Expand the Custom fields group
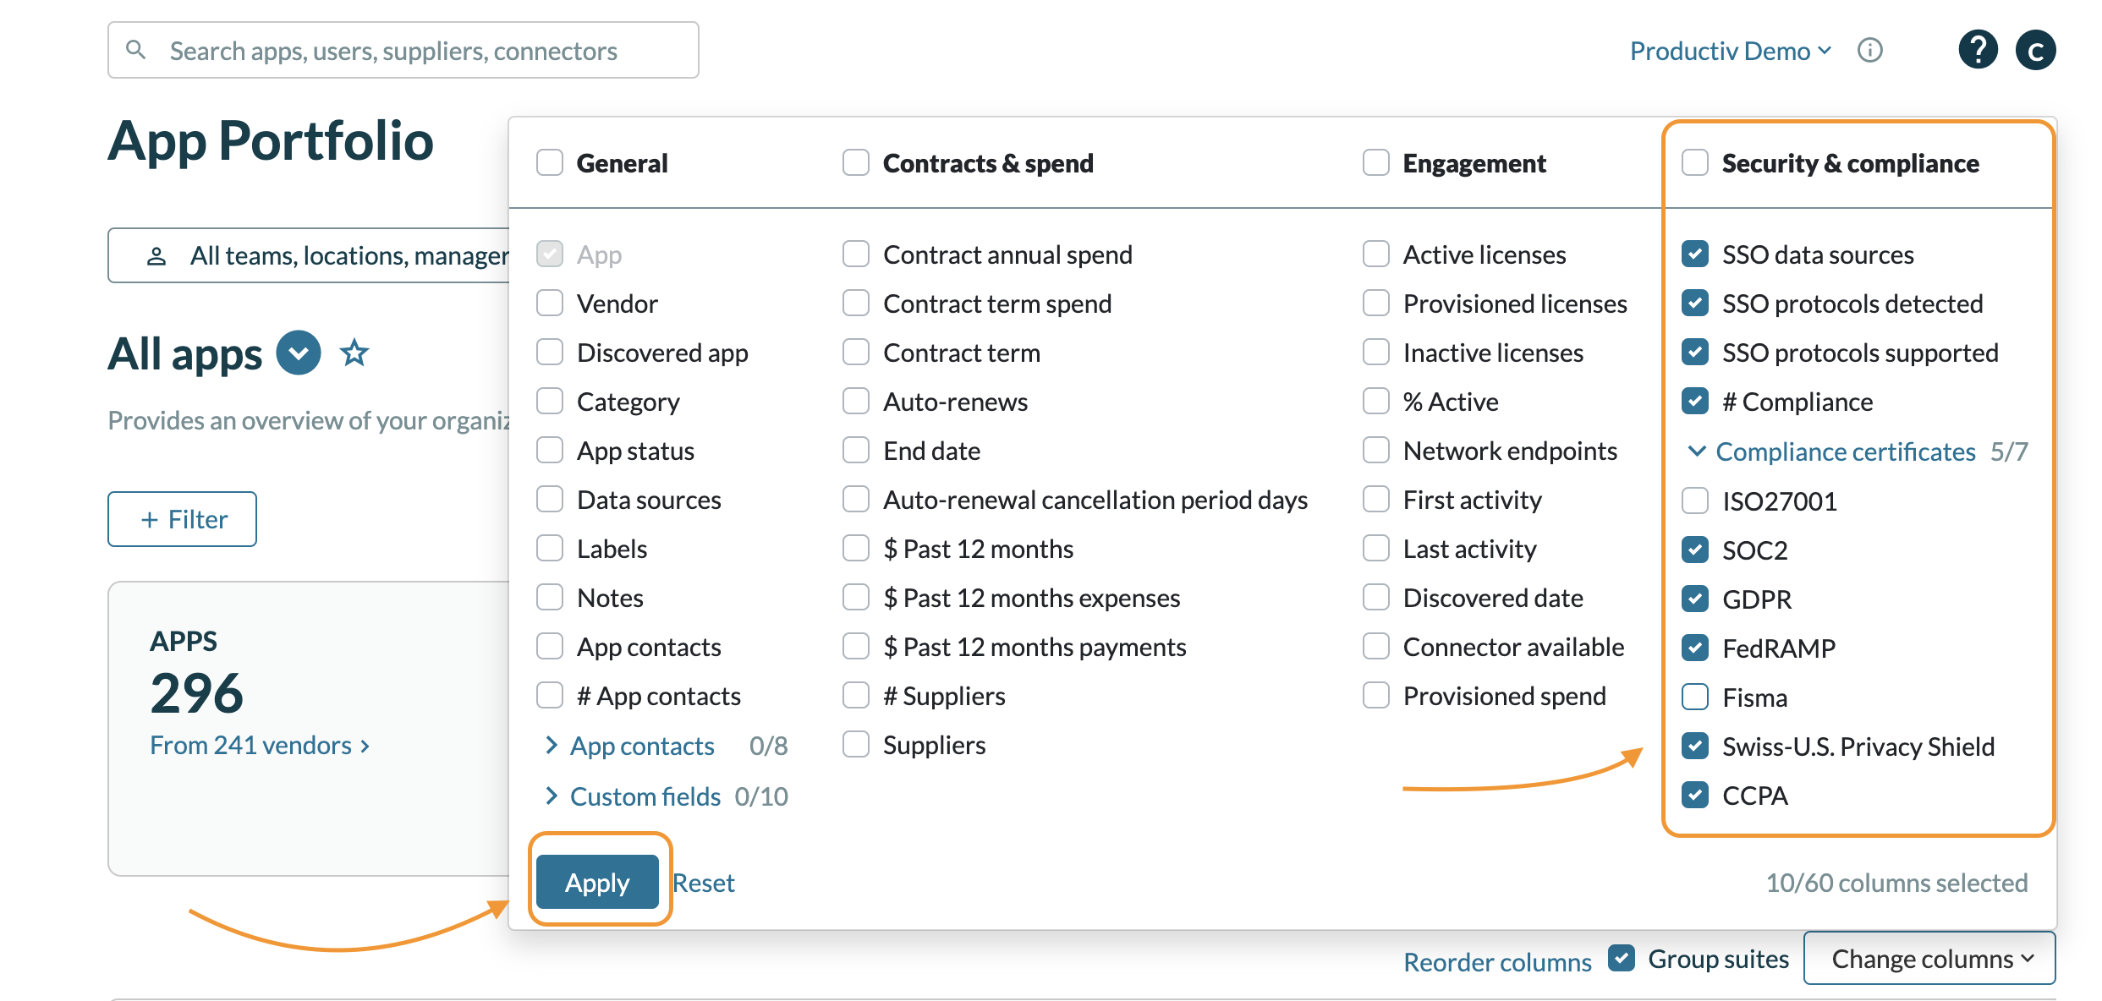2102x1001 pixels. (552, 796)
